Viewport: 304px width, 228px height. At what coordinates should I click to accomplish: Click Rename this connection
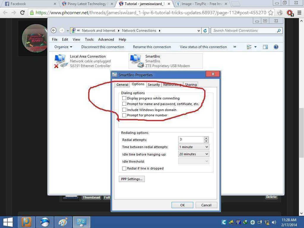[x=152, y=47]
